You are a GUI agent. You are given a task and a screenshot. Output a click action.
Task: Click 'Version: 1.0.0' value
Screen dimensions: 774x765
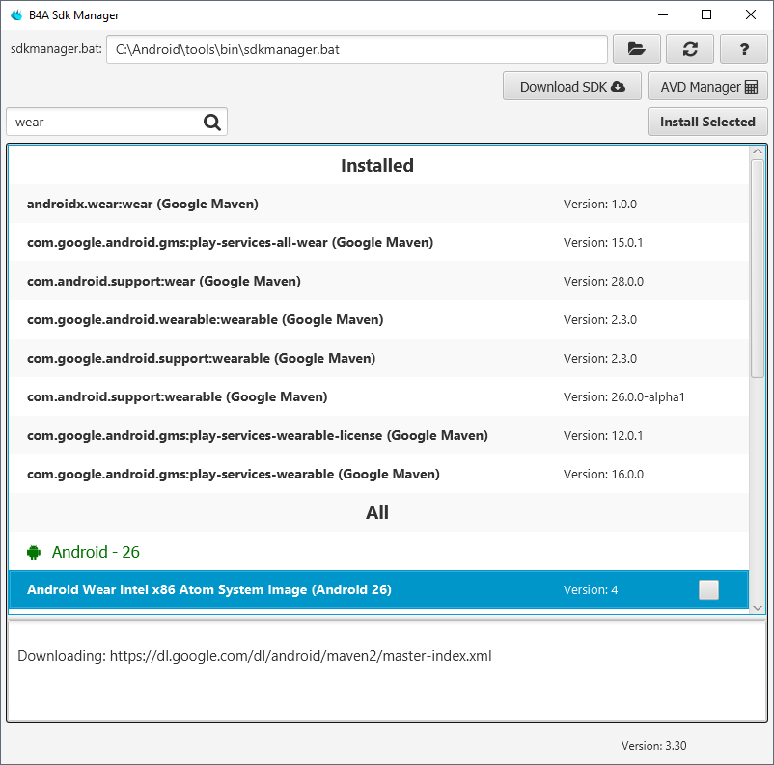(599, 205)
